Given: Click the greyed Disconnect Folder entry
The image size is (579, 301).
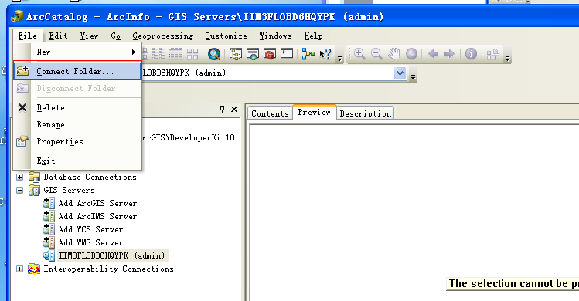Looking at the screenshot, I should 77,89.
